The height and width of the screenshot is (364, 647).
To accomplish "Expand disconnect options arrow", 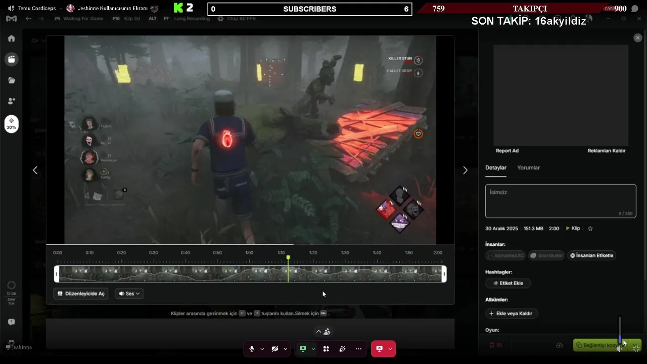I will pos(390,349).
